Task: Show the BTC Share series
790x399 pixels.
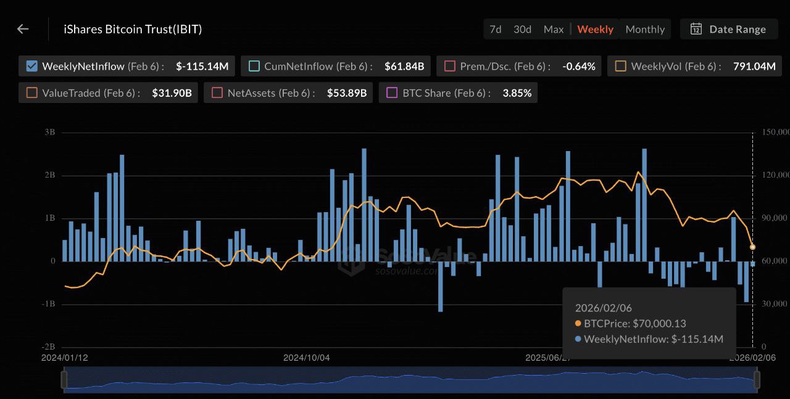Action: click(391, 93)
